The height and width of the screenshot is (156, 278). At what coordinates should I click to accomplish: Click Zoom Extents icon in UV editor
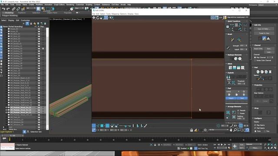click(x=243, y=130)
